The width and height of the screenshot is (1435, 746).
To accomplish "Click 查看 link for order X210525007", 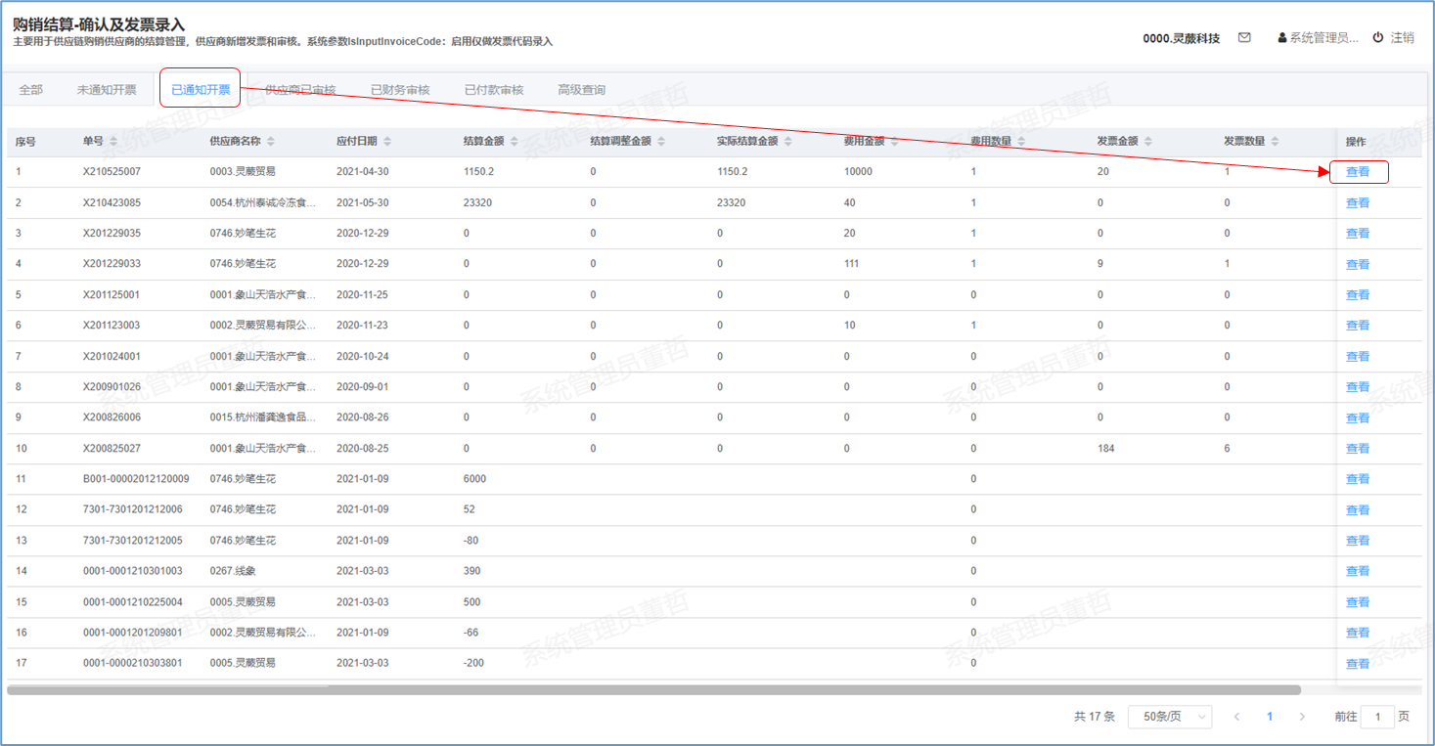I will point(1358,172).
